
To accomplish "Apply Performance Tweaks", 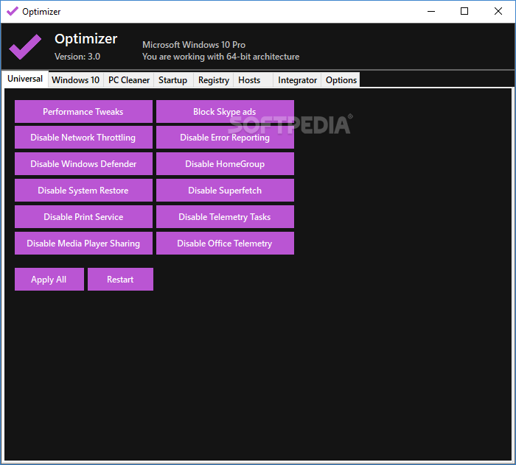I will (x=83, y=112).
